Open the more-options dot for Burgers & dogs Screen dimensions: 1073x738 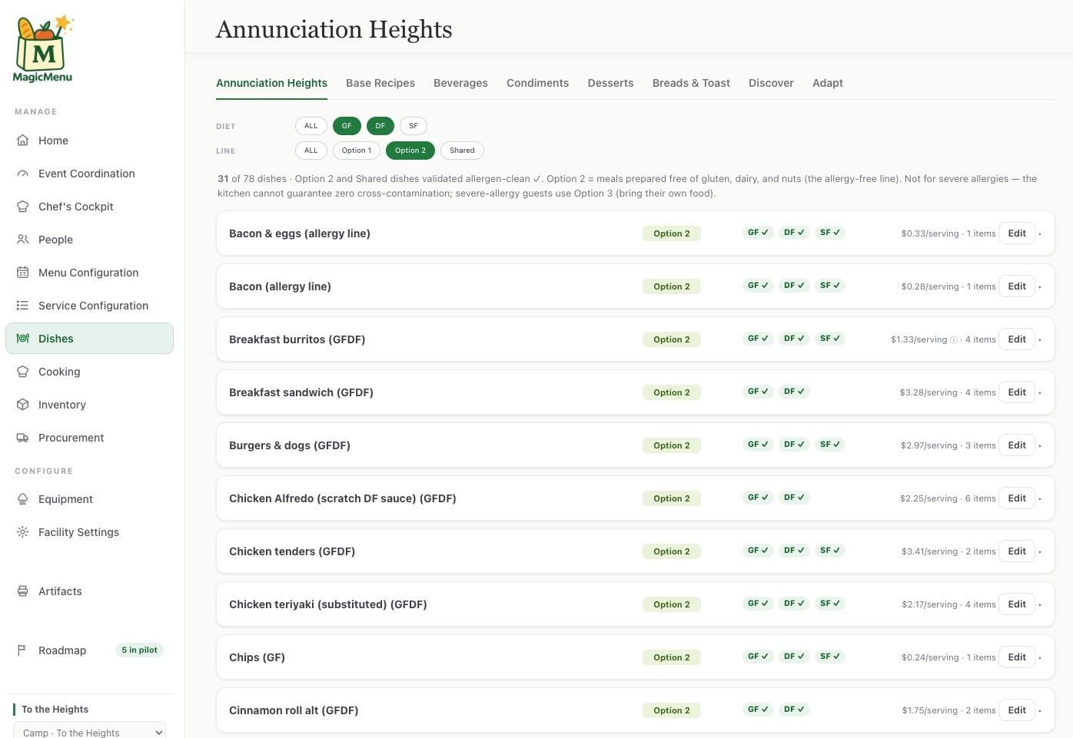coord(1041,445)
